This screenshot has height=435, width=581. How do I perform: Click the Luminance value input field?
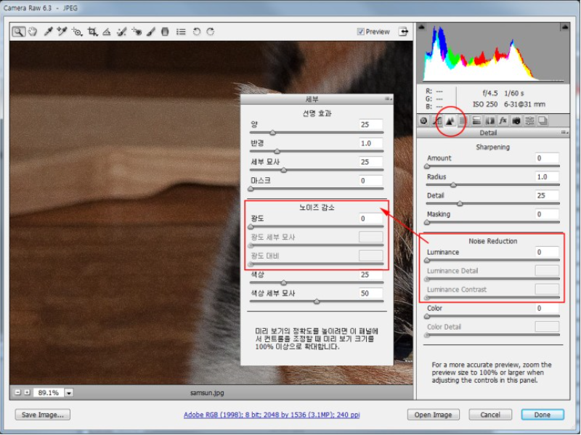click(546, 252)
